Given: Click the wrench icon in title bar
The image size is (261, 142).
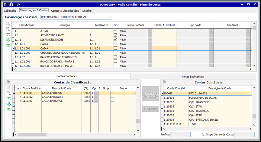Looking at the screenshot, I should (18, 5).
